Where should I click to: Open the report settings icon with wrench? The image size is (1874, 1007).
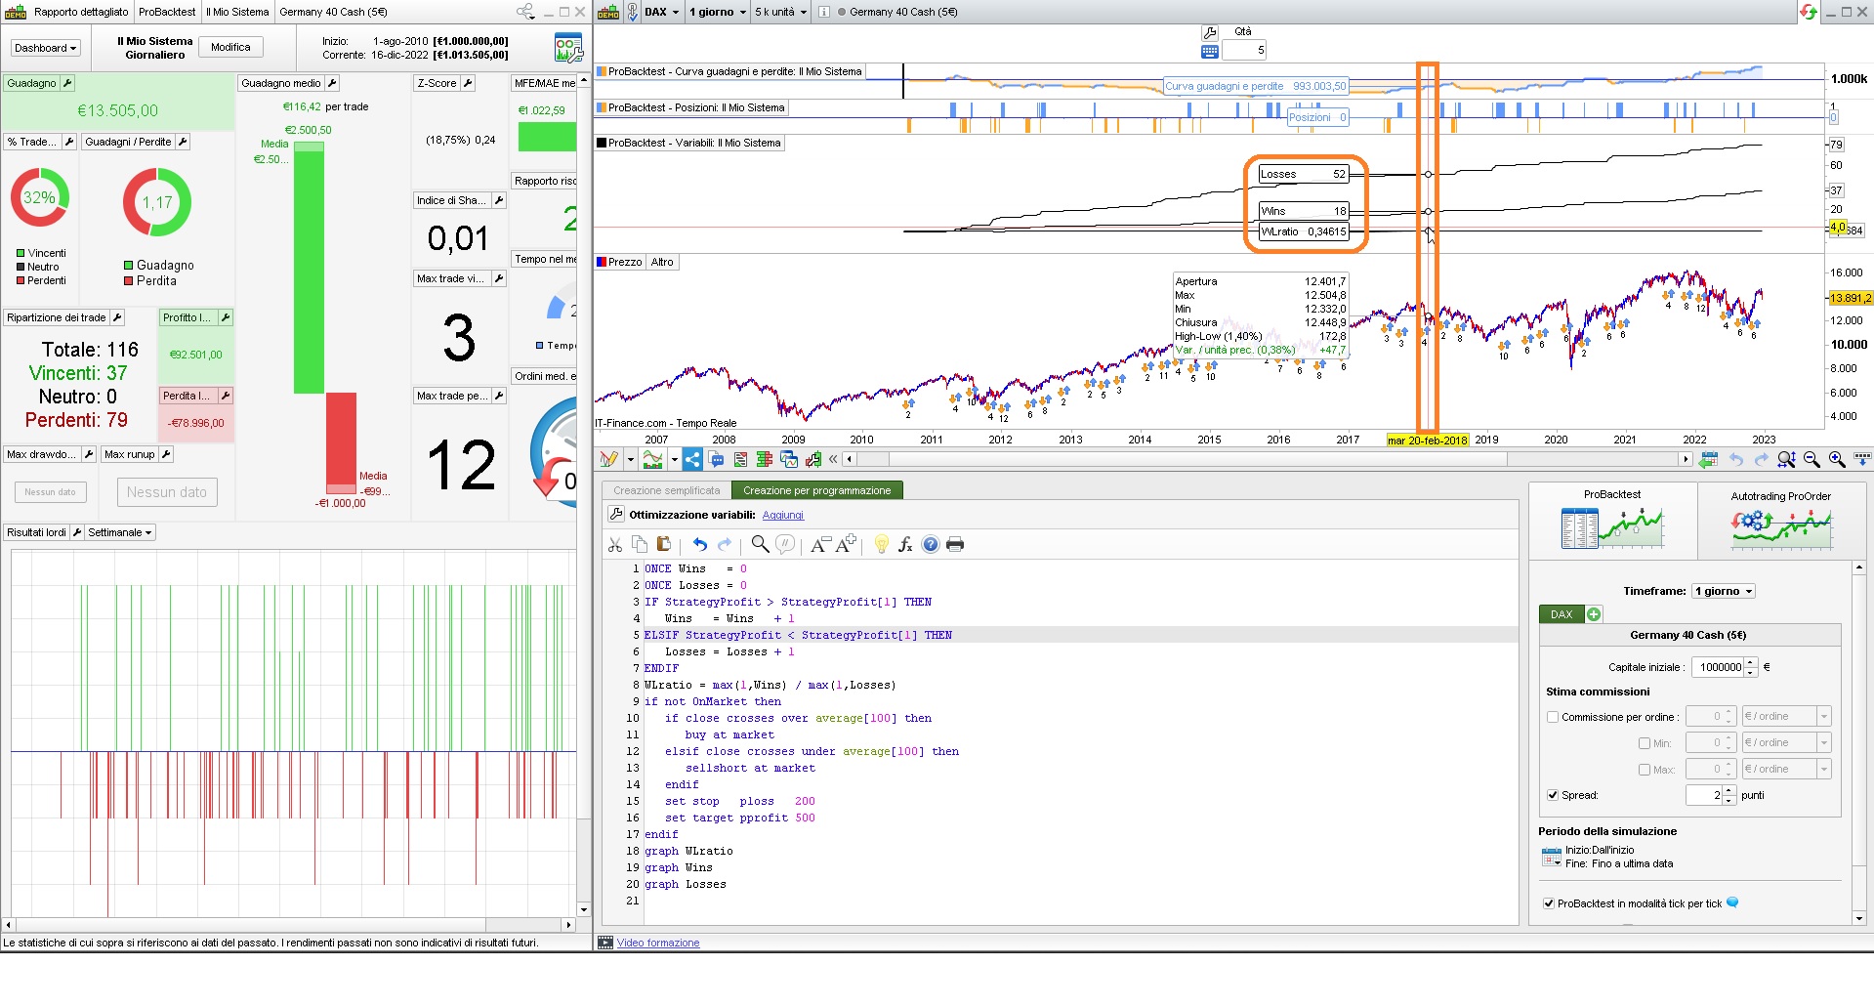(x=568, y=48)
